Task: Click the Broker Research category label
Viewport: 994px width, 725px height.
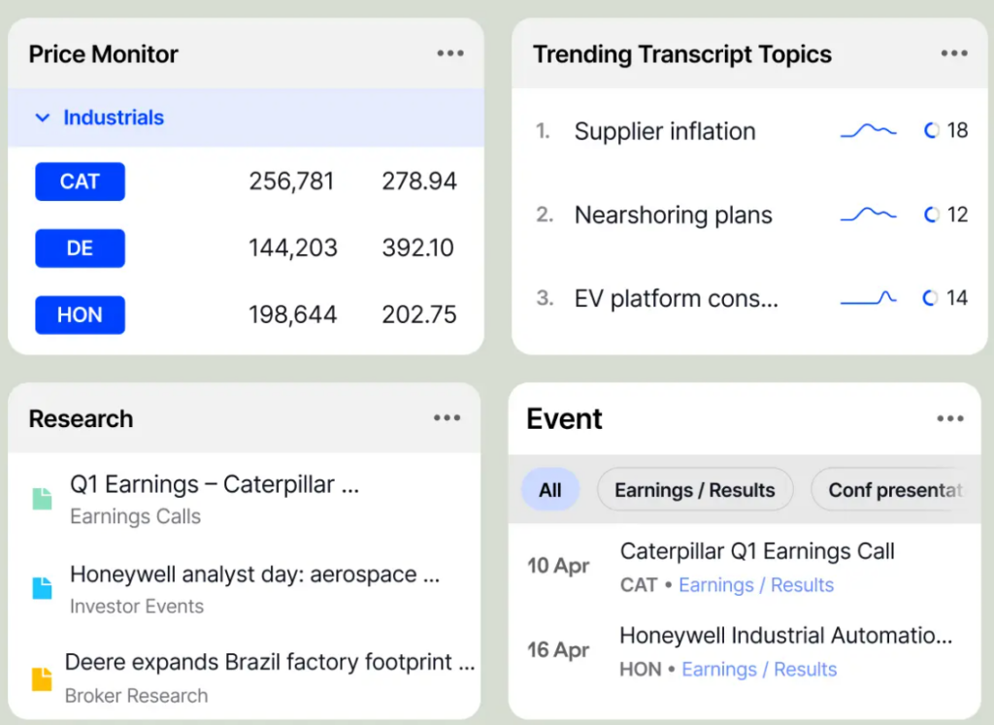Action: pyautogui.click(x=136, y=696)
